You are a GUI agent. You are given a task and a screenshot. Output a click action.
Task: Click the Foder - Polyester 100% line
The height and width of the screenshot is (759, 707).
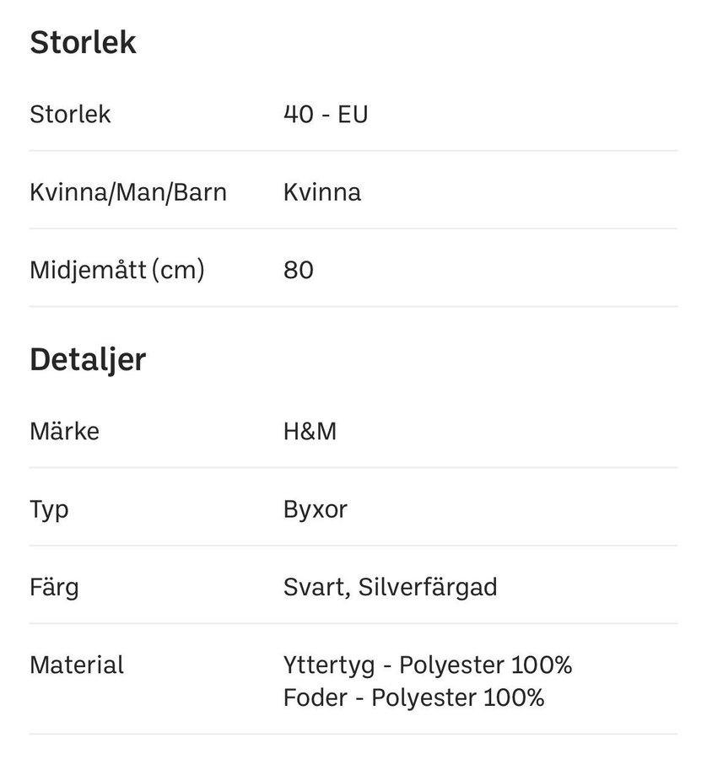(413, 697)
